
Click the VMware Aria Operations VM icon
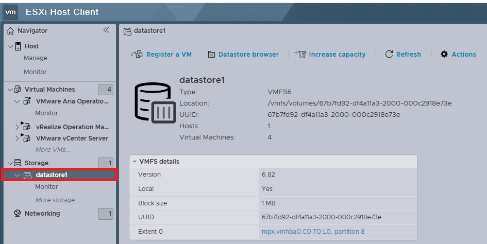tap(27, 101)
